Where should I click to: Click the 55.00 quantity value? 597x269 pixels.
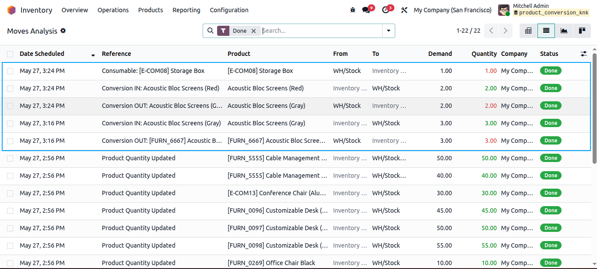point(489,245)
